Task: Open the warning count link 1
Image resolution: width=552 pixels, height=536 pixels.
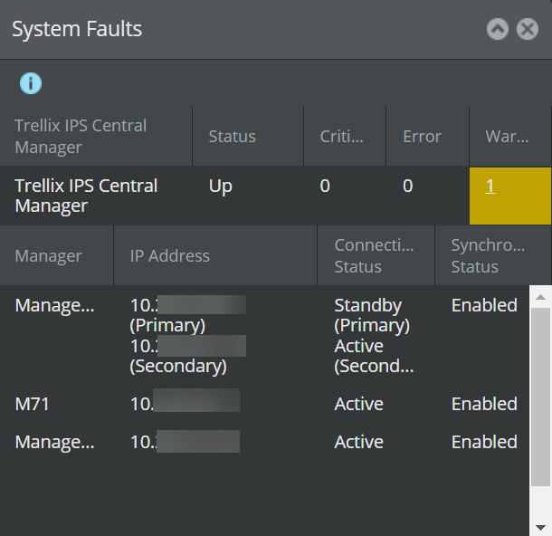Action: point(490,186)
